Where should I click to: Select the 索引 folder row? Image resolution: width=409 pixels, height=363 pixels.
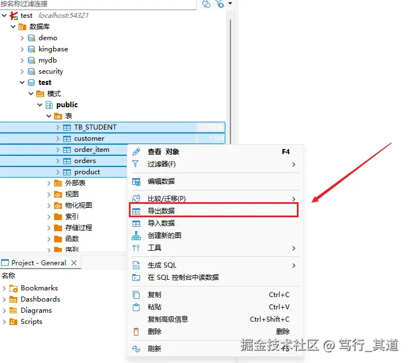pos(72,217)
